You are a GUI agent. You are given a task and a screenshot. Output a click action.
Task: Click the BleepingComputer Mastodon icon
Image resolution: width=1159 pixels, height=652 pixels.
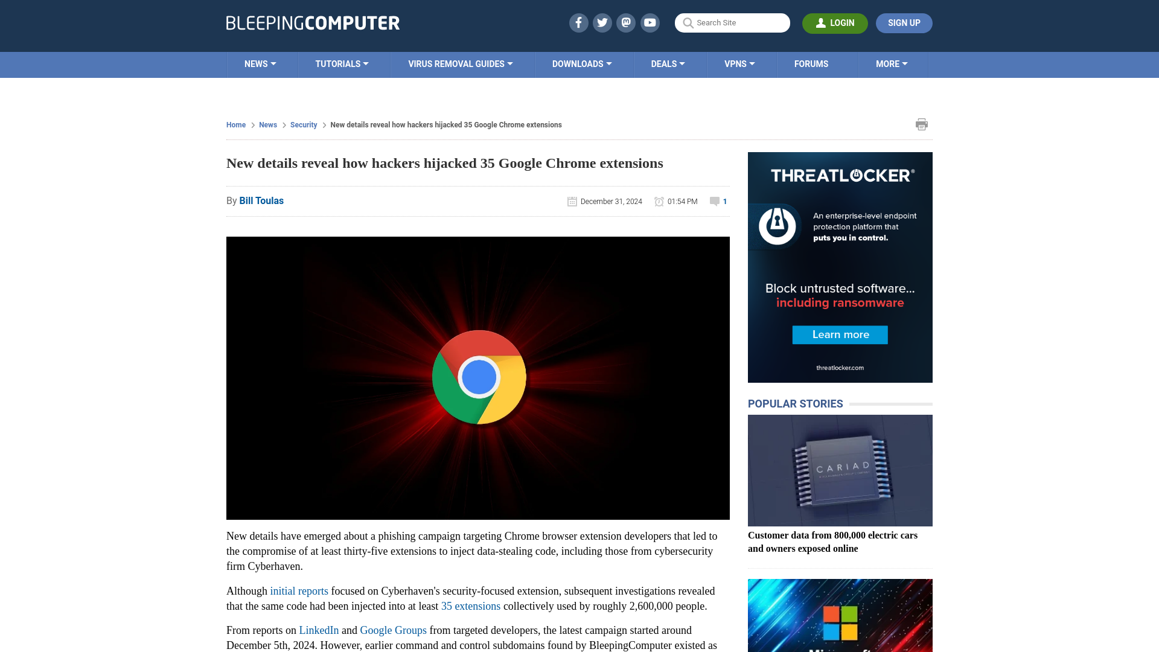(x=627, y=22)
